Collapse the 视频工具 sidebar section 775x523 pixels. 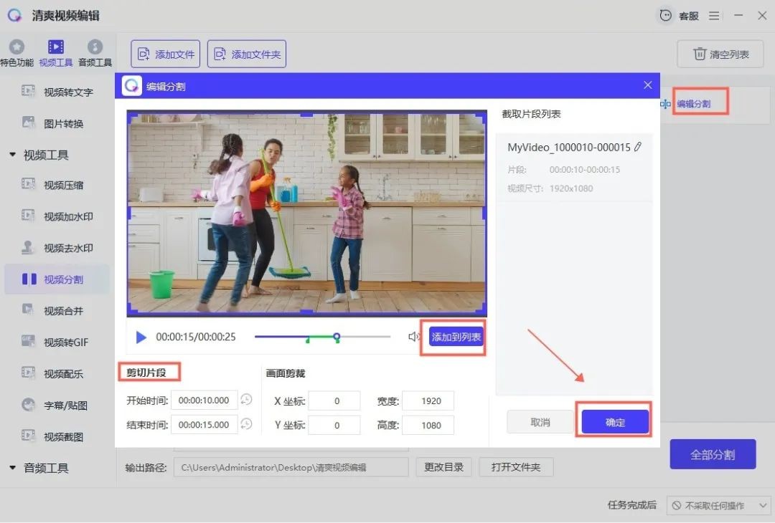pos(12,155)
